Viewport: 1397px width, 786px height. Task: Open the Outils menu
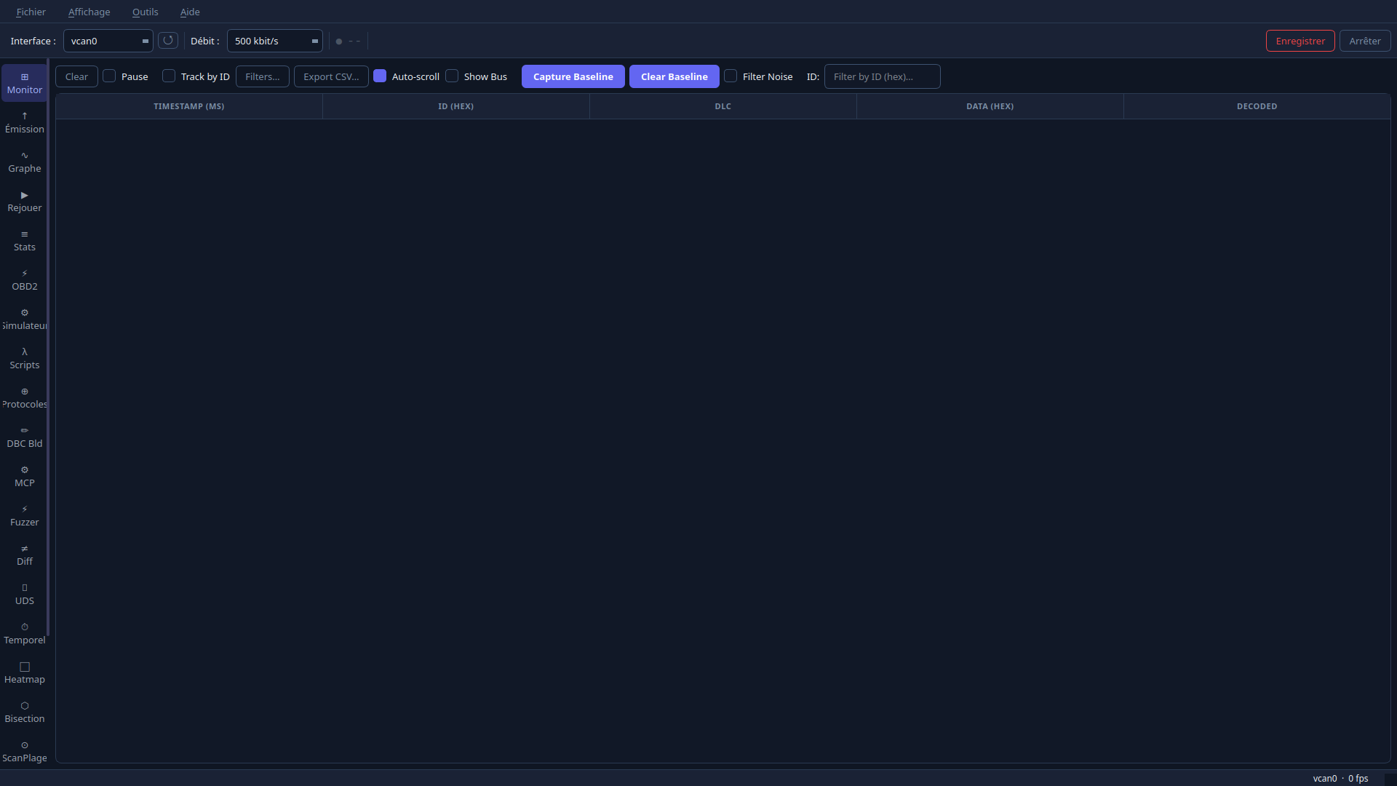[145, 12]
